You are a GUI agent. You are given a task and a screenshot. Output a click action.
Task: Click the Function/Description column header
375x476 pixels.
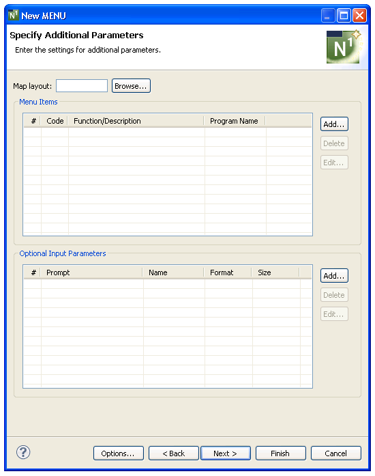136,121
